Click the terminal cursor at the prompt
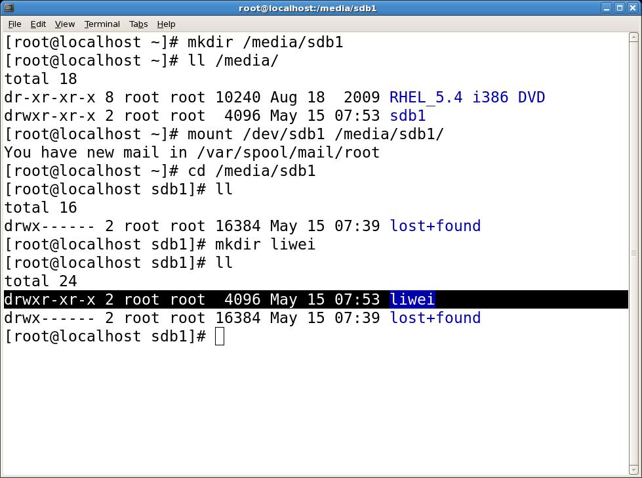 pyautogui.click(x=221, y=336)
